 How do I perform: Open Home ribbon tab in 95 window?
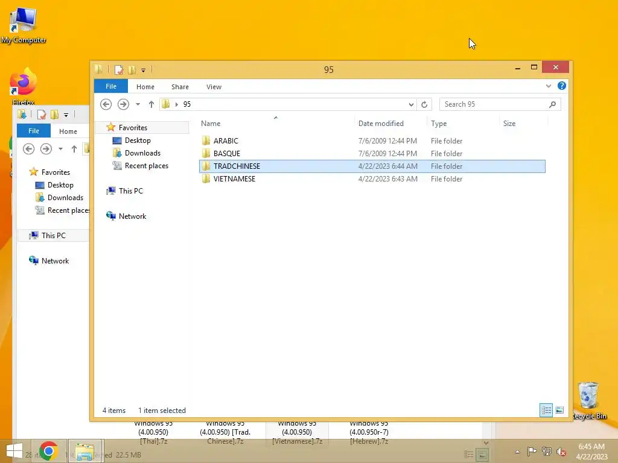(145, 87)
